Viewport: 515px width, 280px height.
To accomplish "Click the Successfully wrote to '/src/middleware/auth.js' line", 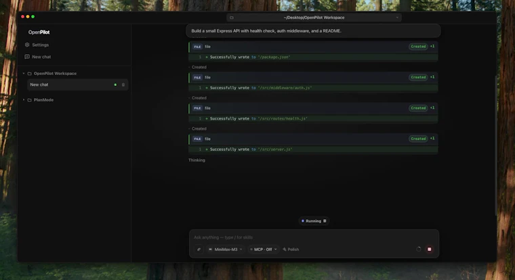I will coord(313,88).
